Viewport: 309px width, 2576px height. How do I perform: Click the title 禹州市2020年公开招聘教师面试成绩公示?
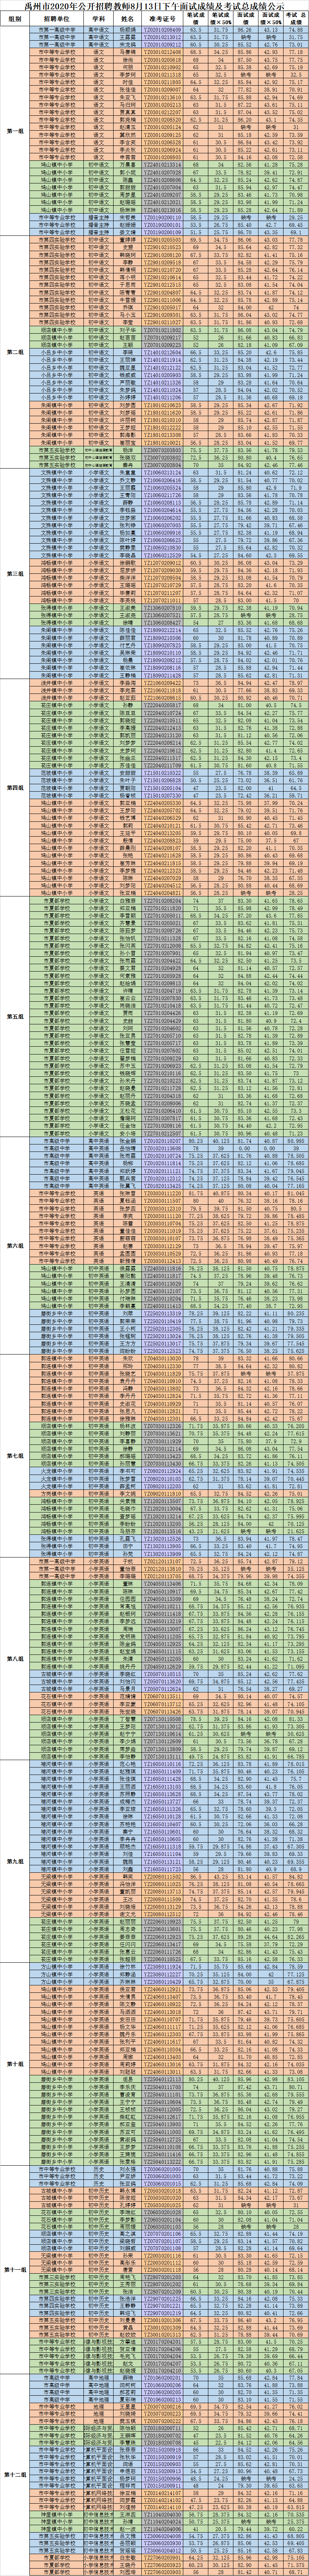click(154, 6)
